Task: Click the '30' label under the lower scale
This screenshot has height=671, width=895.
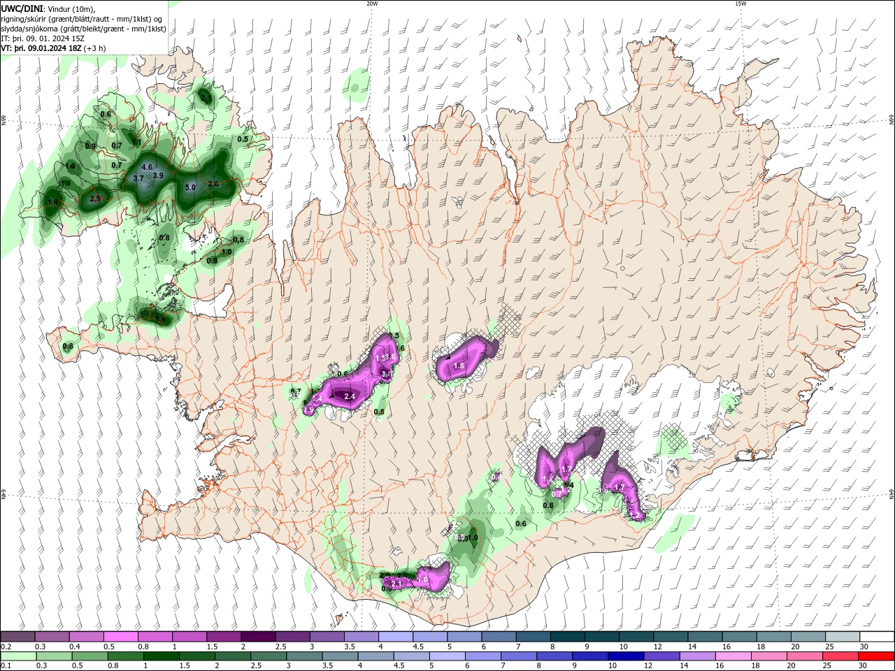Action: tap(862, 666)
